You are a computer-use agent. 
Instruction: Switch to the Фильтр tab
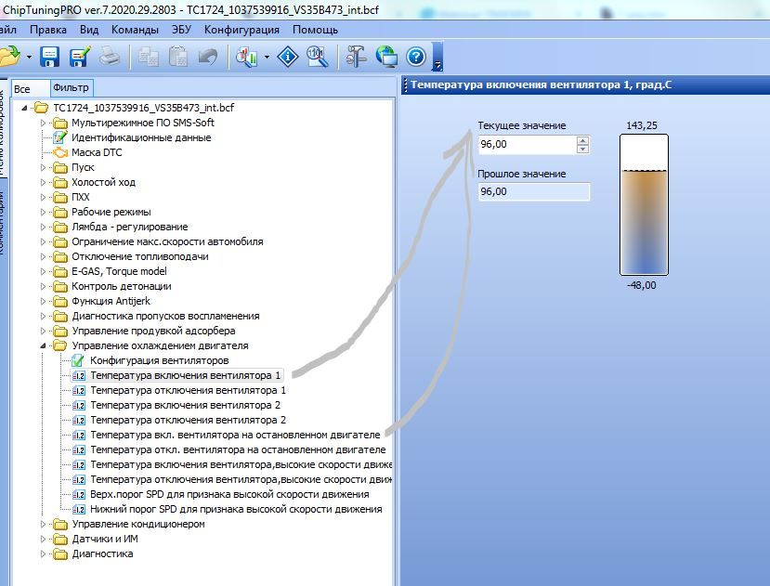[72, 87]
